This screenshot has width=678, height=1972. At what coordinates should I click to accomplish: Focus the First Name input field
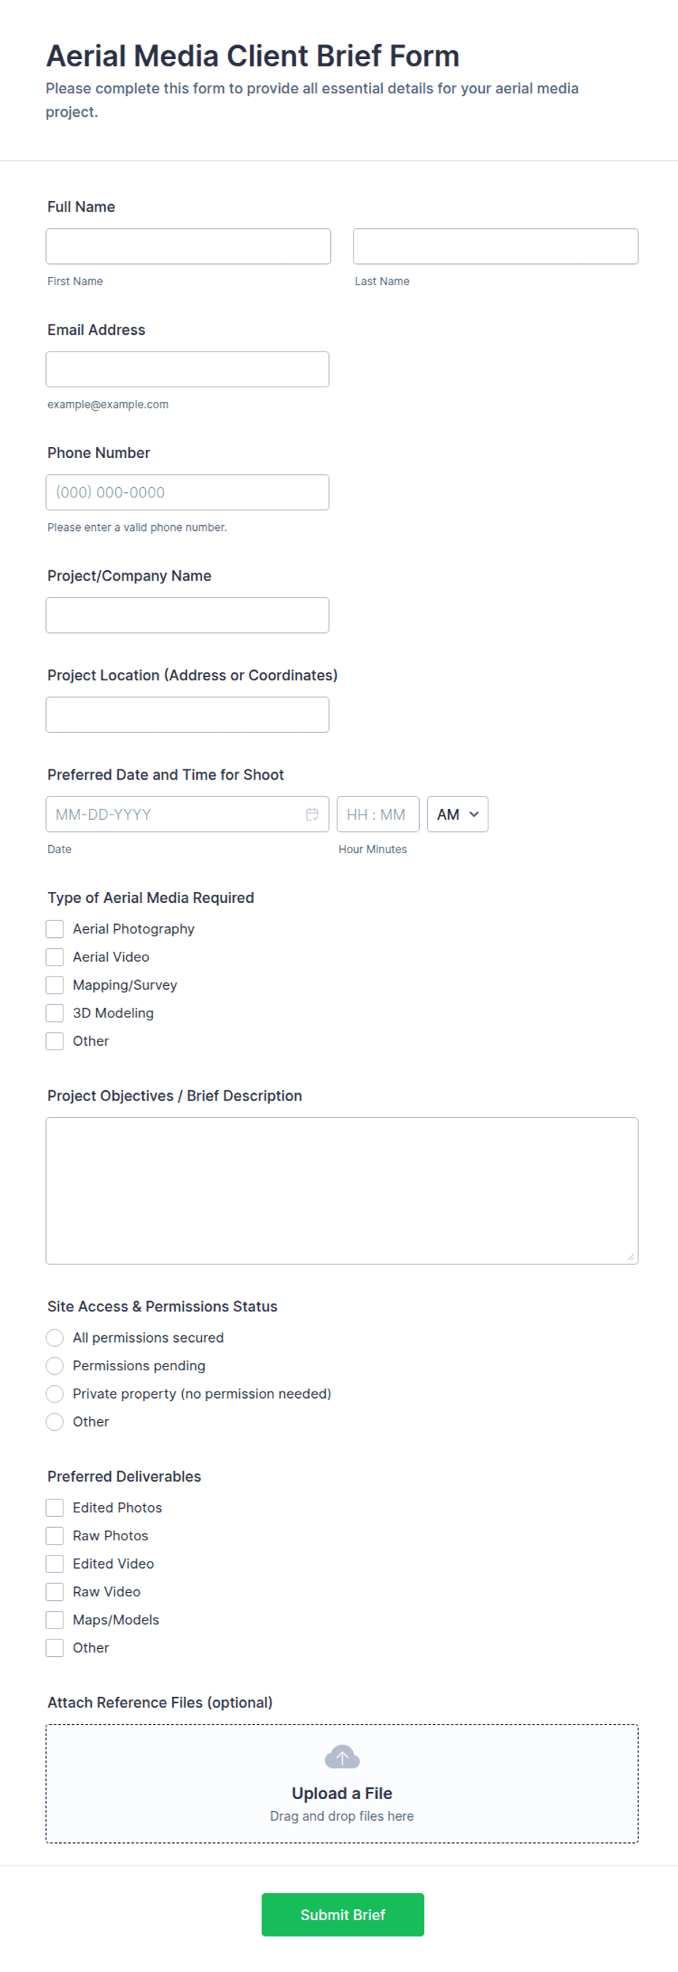[x=188, y=246]
